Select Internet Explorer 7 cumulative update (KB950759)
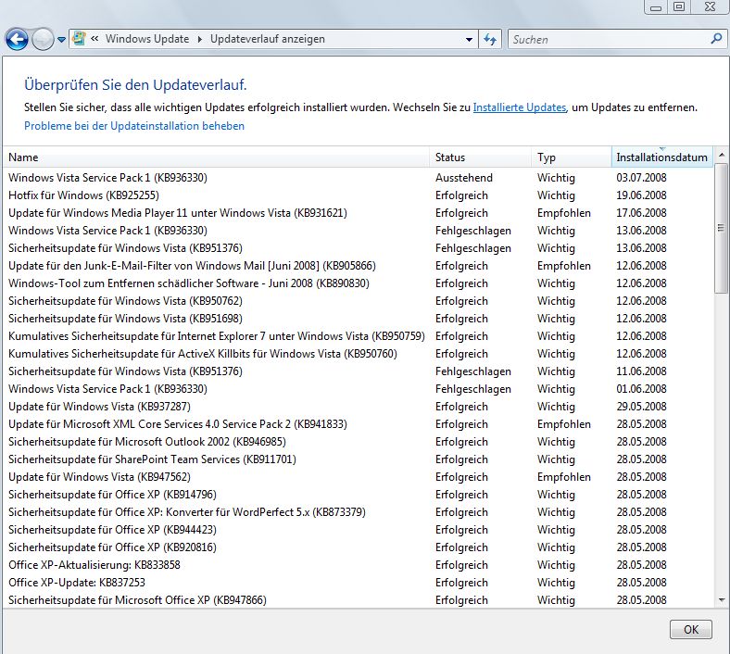 (358, 336)
